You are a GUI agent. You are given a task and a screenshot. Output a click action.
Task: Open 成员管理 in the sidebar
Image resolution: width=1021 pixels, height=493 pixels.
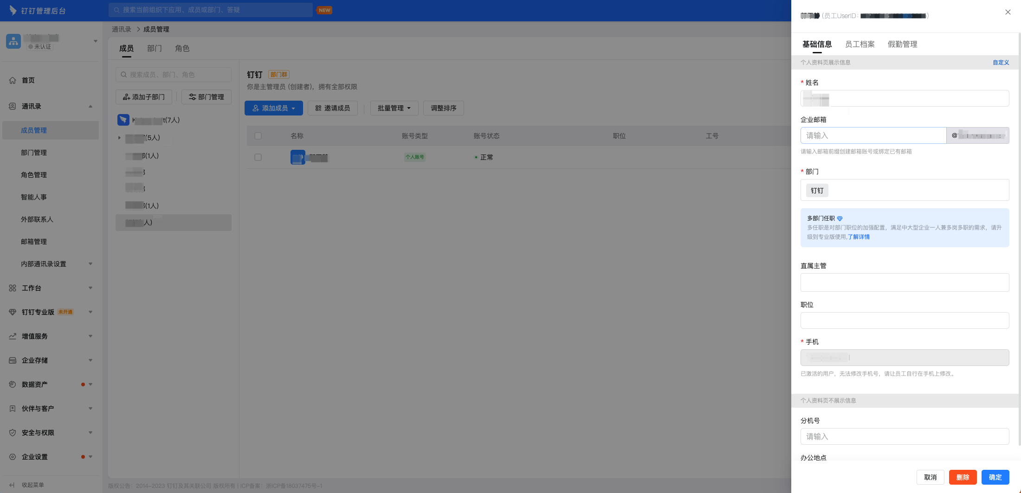(51, 130)
